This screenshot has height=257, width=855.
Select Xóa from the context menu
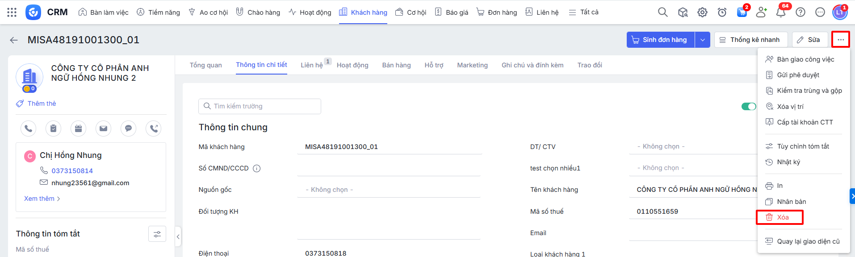click(x=782, y=217)
